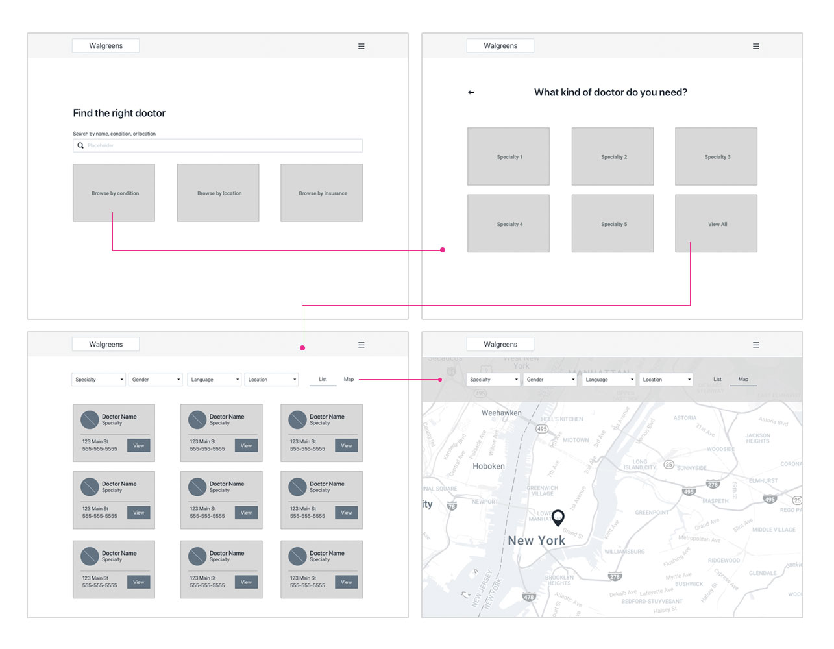The height and width of the screenshot is (649, 834).
Task: Click the Browse by condition tile
Action: click(114, 193)
